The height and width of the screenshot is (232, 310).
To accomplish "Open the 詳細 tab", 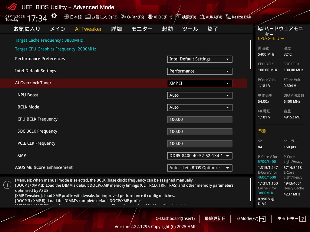I will pyautogui.click(x=117, y=29).
